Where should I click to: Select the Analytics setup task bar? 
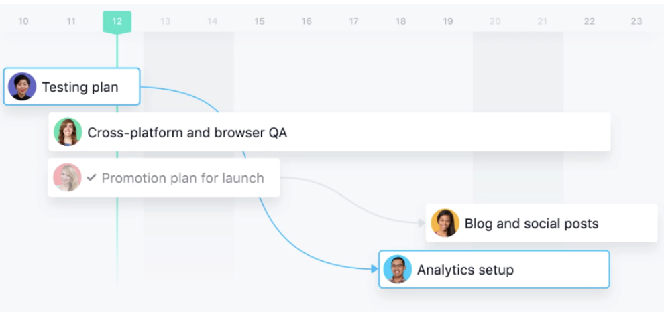(x=494, y=269)
